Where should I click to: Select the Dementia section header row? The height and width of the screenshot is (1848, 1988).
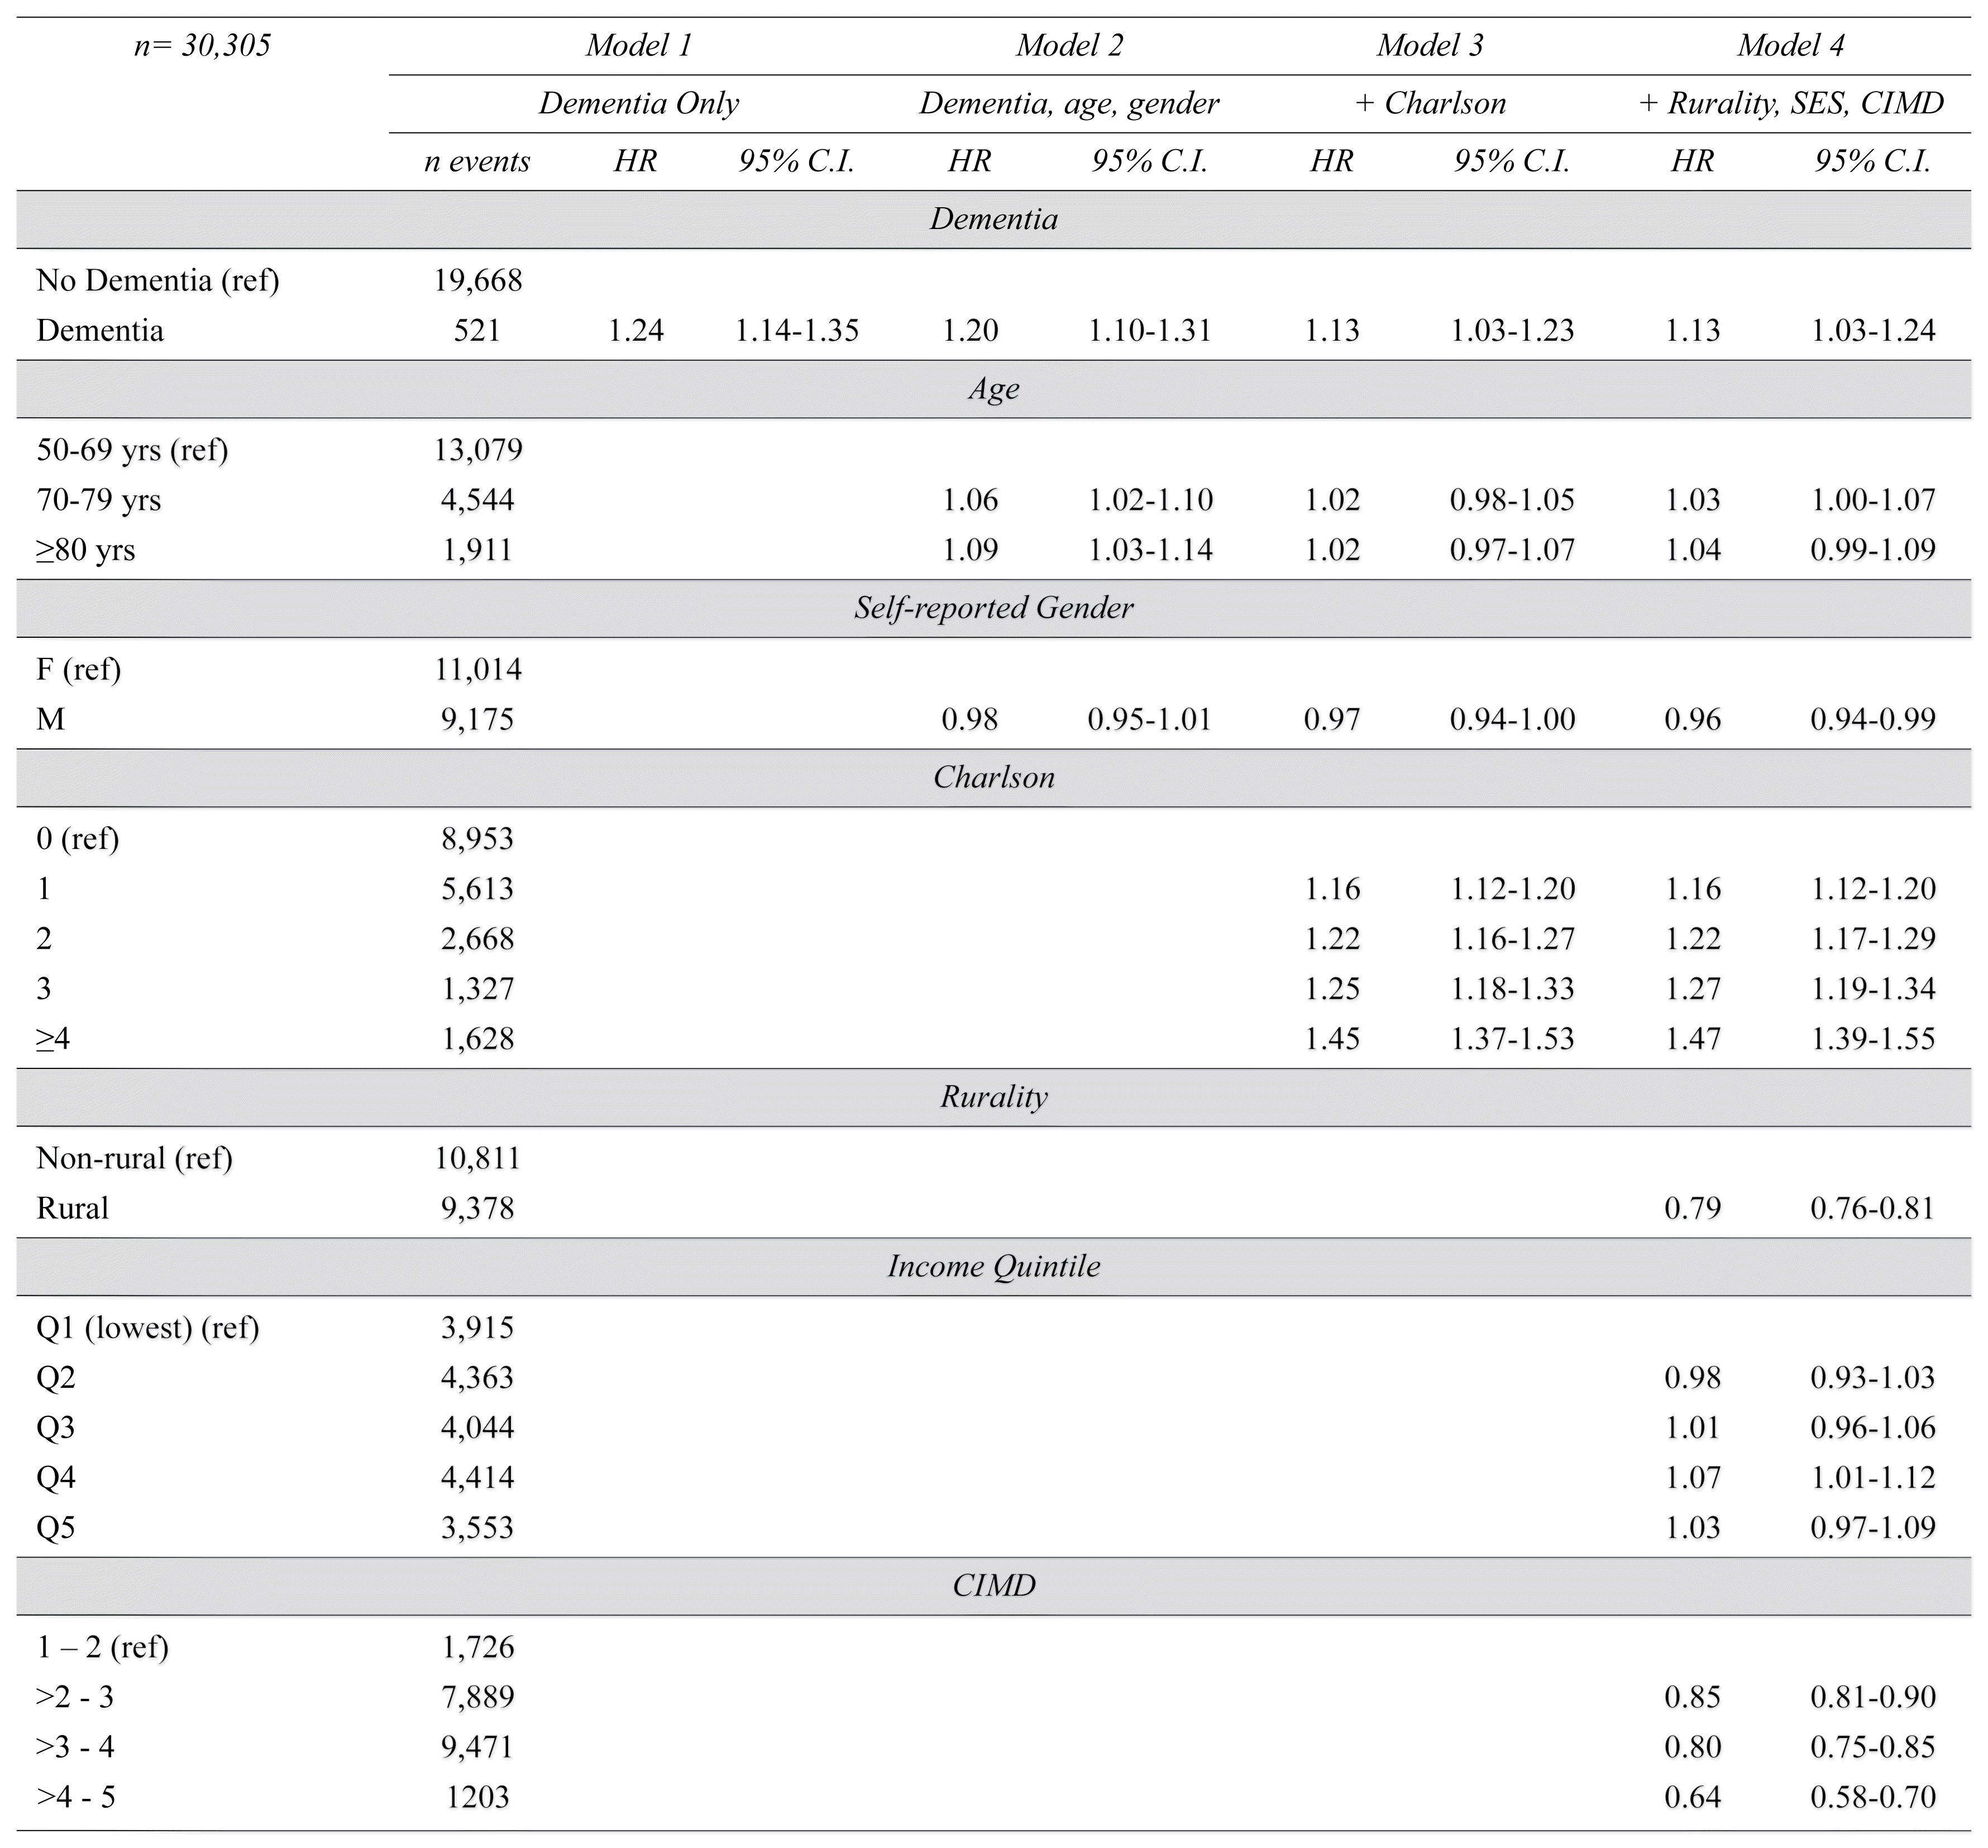993,219
